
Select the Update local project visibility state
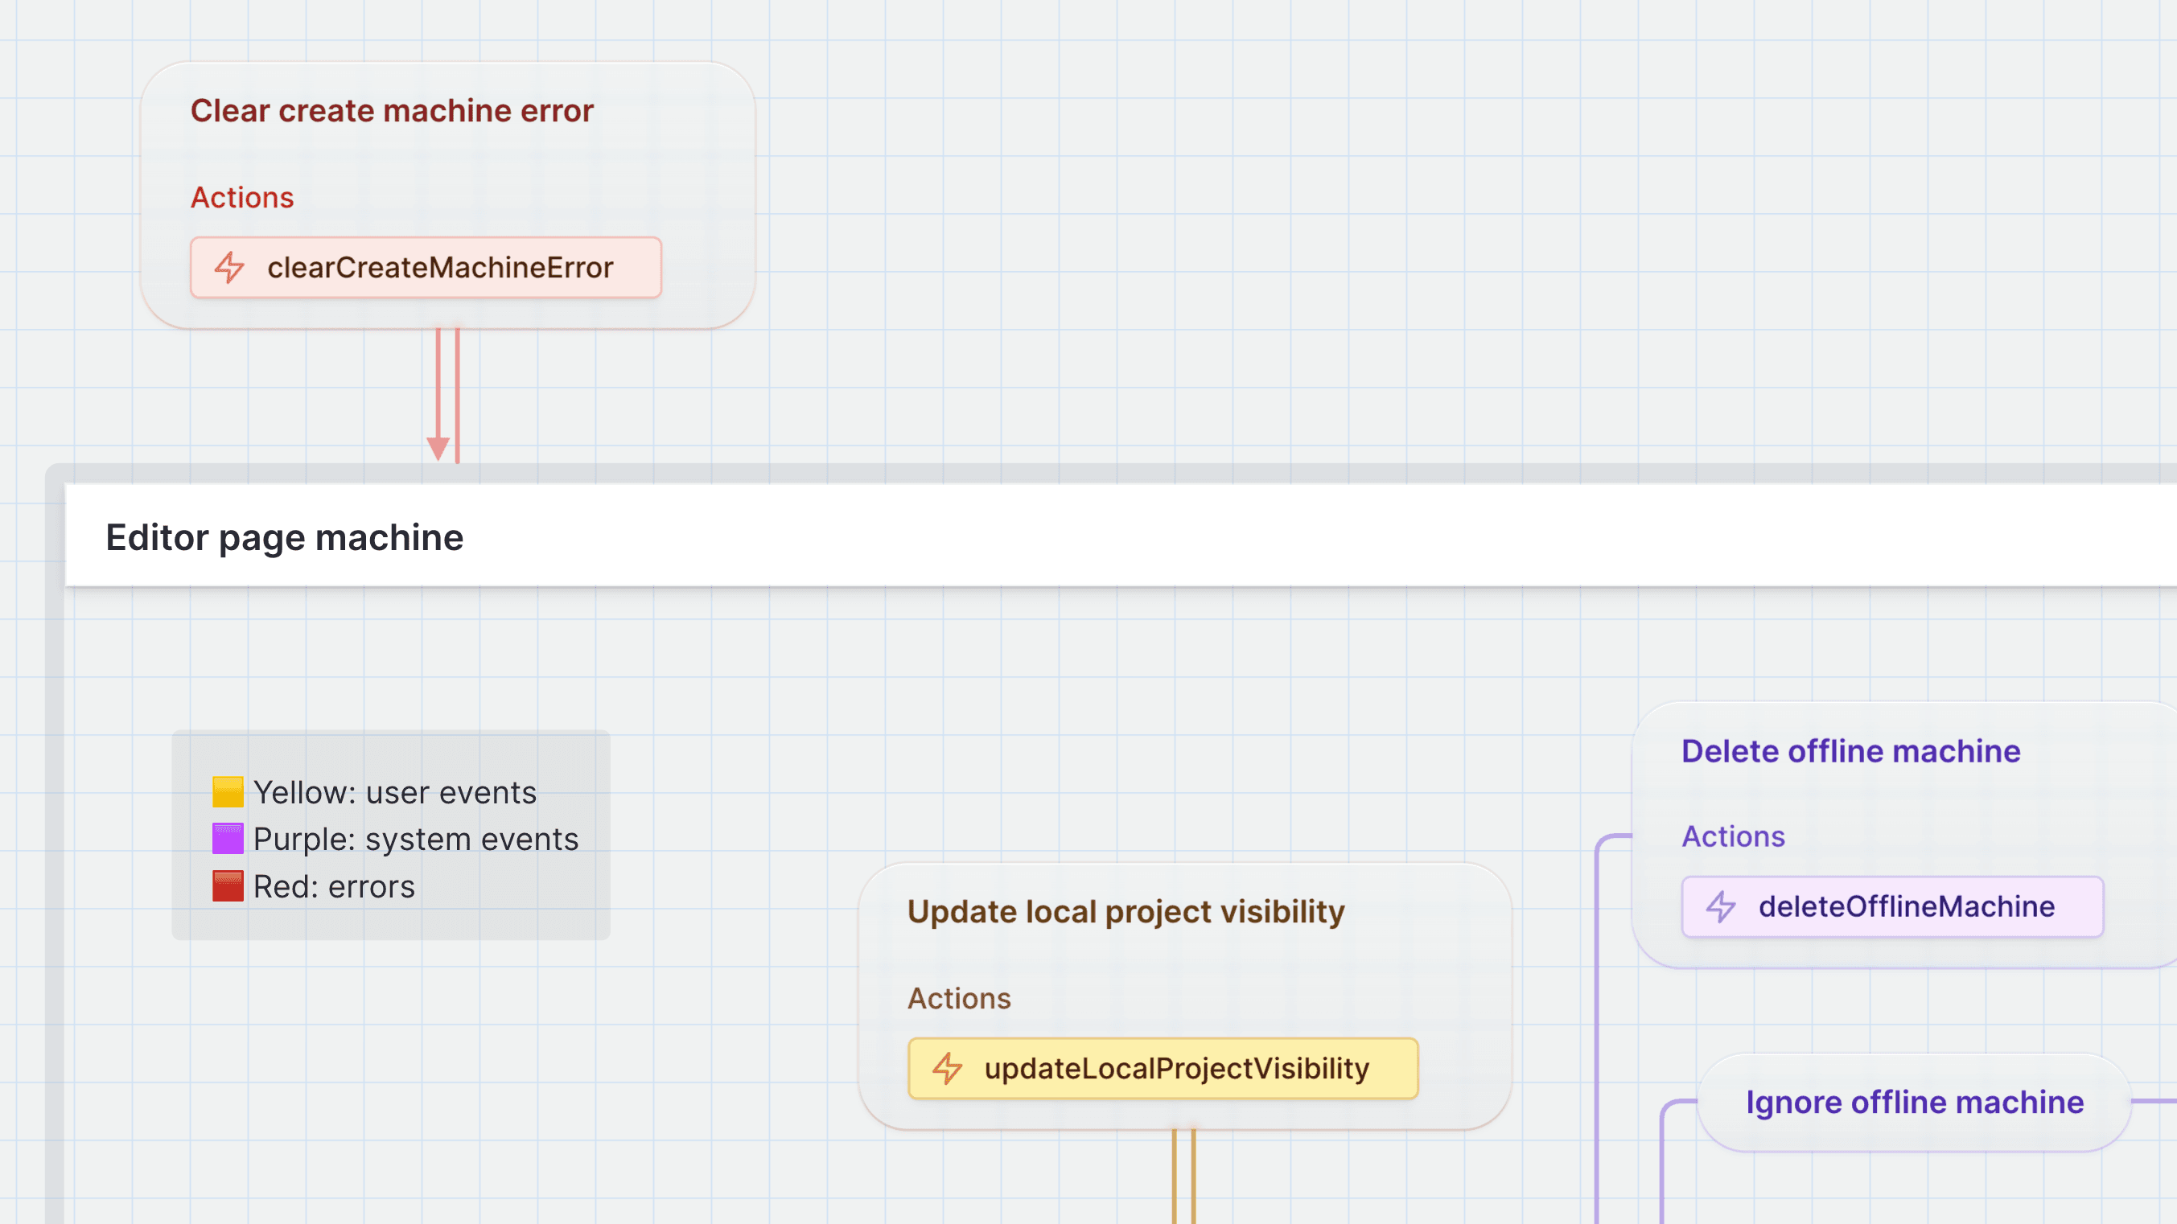coord(1126,911)
